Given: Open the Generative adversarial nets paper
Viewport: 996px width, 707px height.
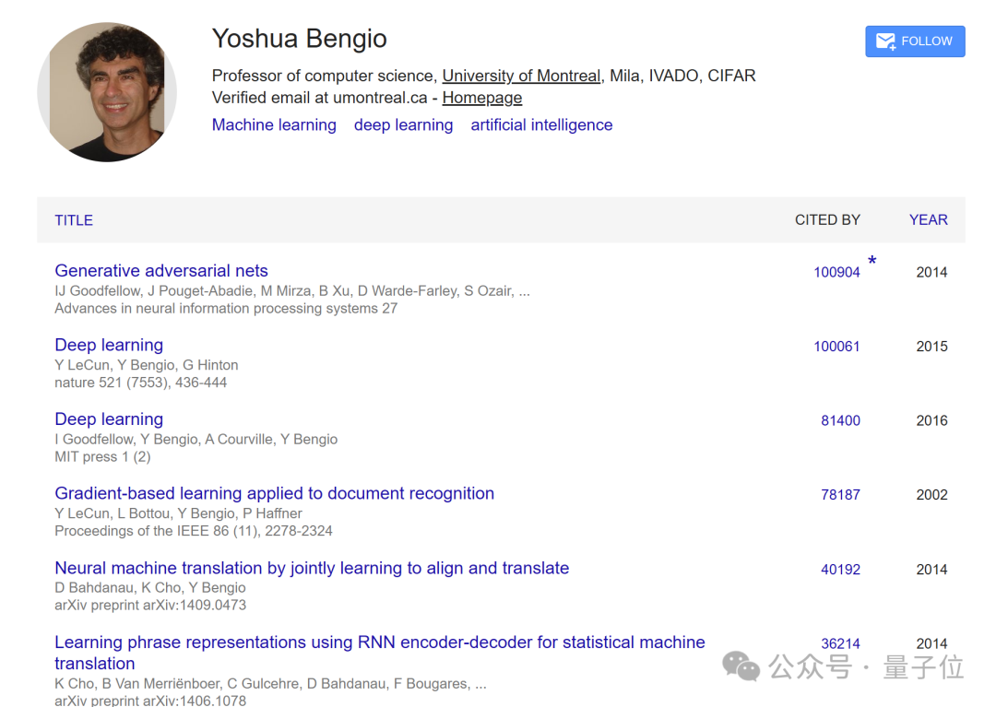Looking at the screenshot, I should click(161, 270).
